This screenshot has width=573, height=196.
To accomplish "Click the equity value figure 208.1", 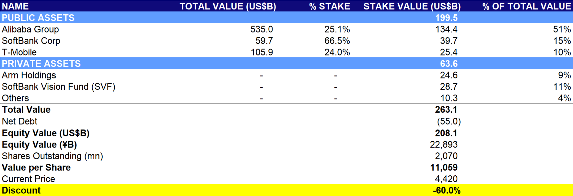I will click(x=446, y=133).
